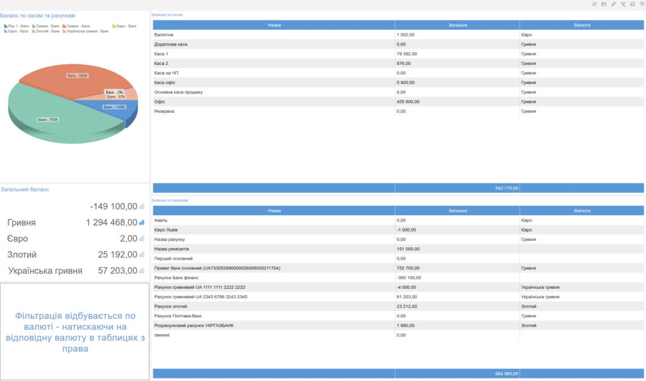Select the 'Каса офіс' row
Image resolution: width=646 pixels, height=381 pixels.
[x=399, y=83]
